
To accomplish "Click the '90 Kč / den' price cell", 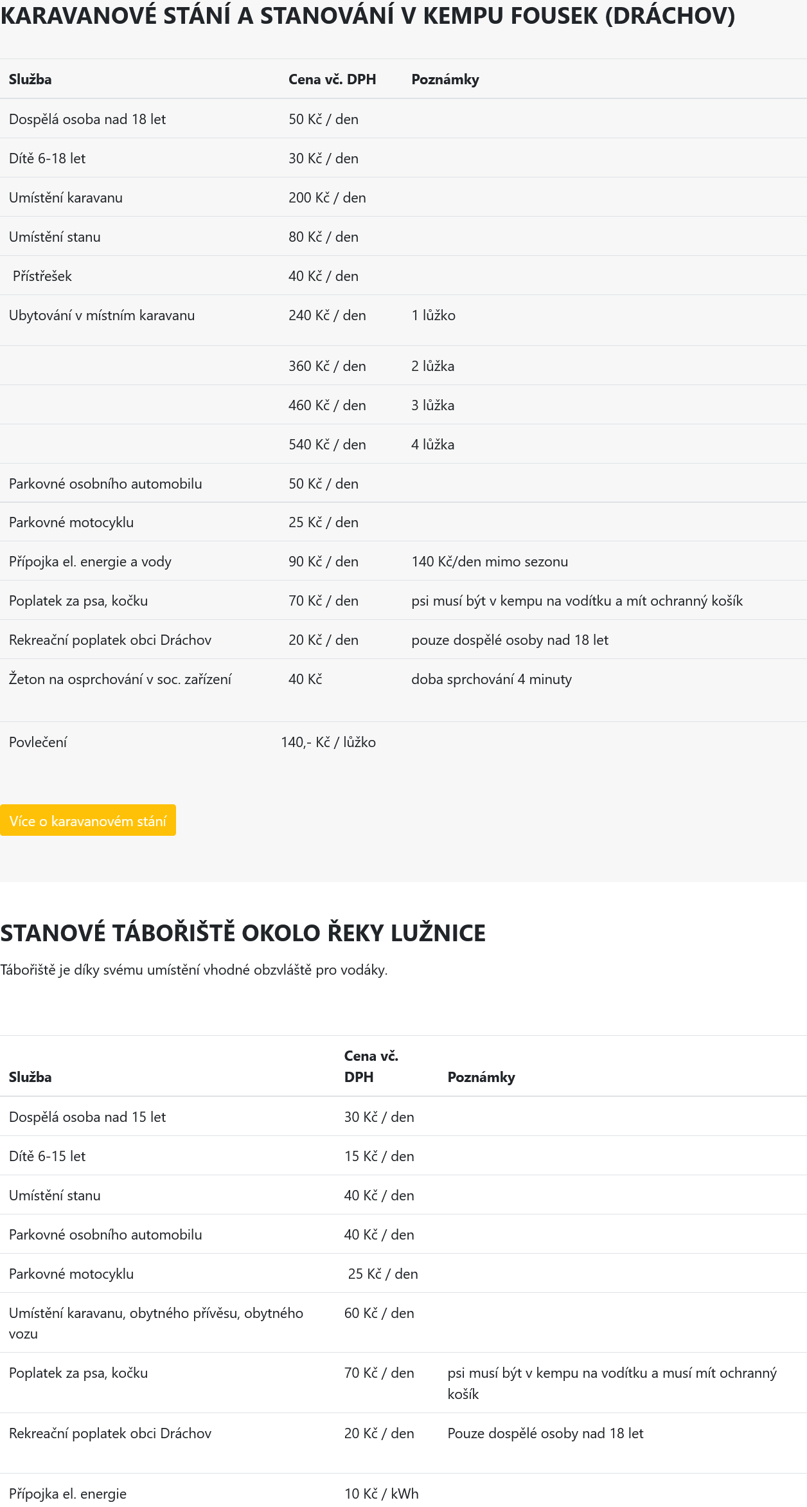I will pos(323,561).
